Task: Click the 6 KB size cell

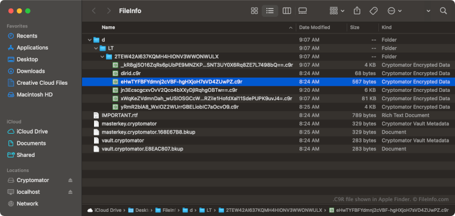Action: point(370,90)
